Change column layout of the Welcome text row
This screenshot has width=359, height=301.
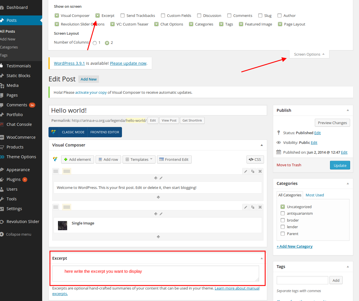67,171
